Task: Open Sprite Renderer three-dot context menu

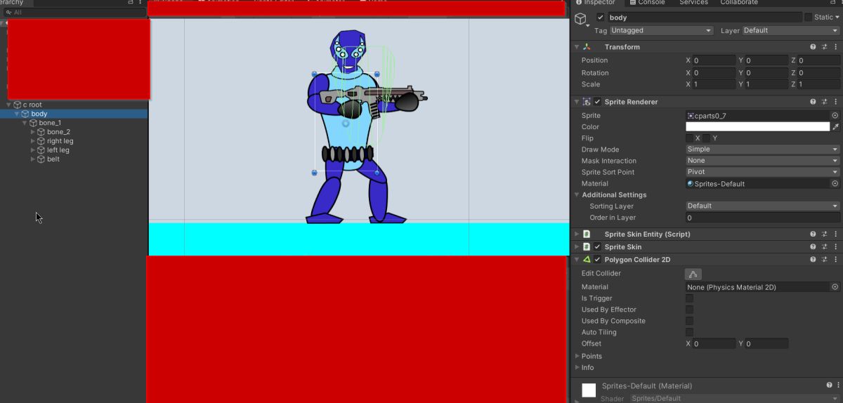Action: (836, 102)
